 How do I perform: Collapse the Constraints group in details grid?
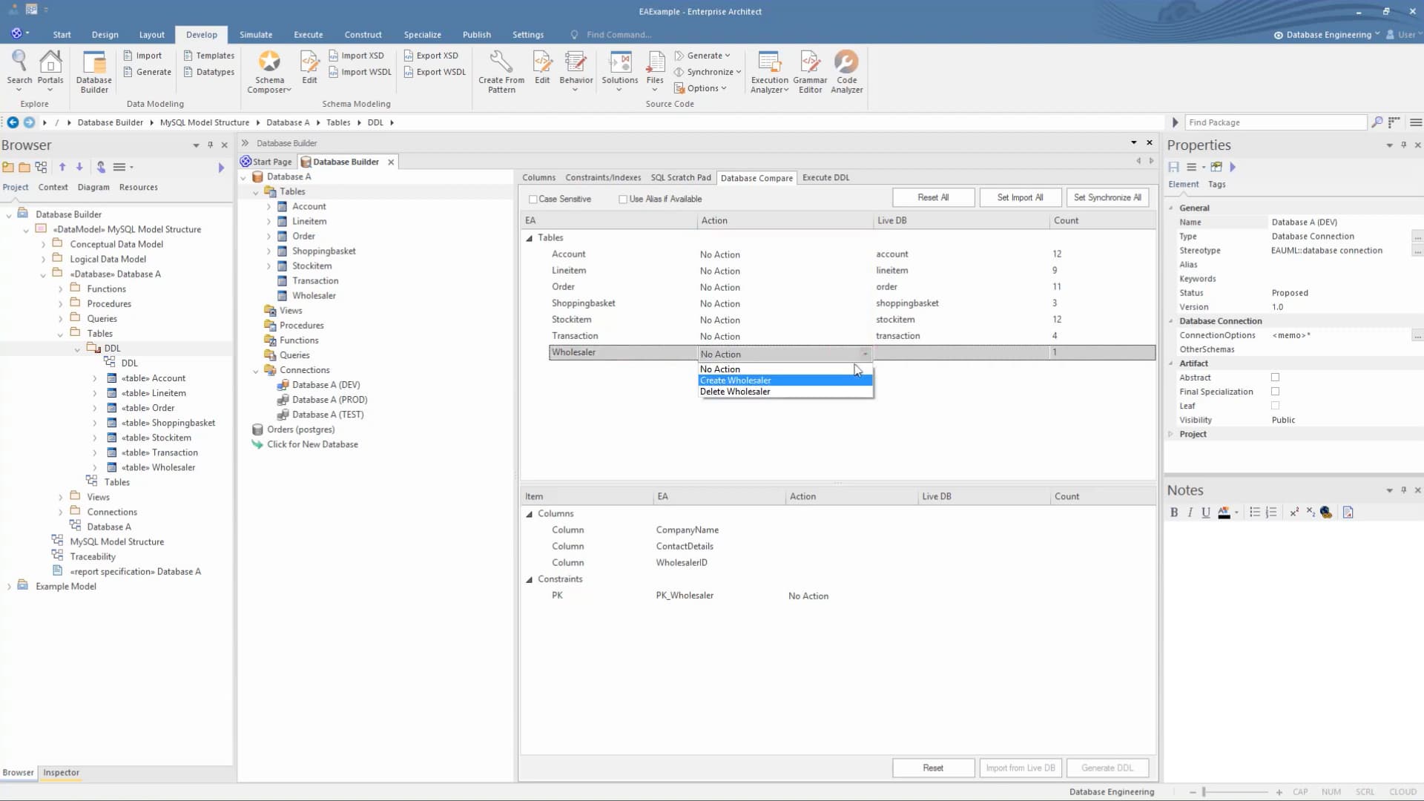coord(529,579)
